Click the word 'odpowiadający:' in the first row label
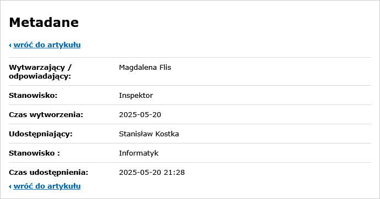Screen dimensions: 380x199 [x=40, y=76]
